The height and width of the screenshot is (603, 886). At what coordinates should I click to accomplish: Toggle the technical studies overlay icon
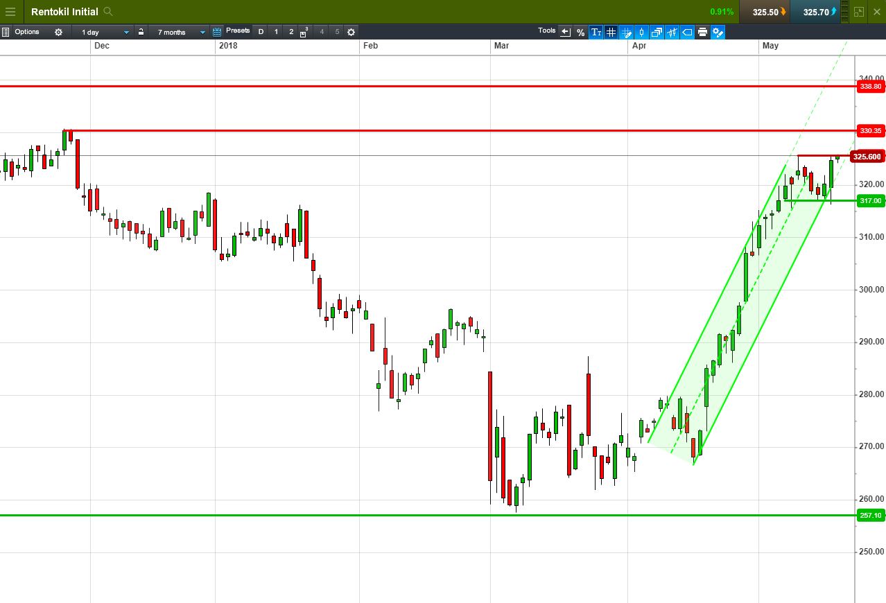point(672,32)
